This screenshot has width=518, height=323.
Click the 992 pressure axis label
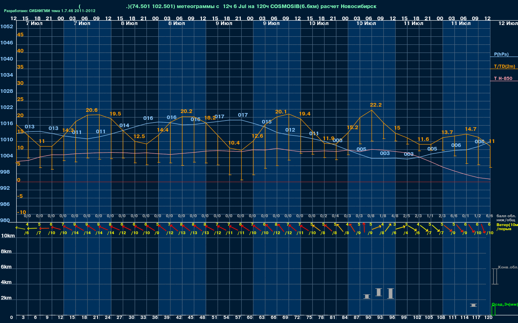click(x=5, y=188)
